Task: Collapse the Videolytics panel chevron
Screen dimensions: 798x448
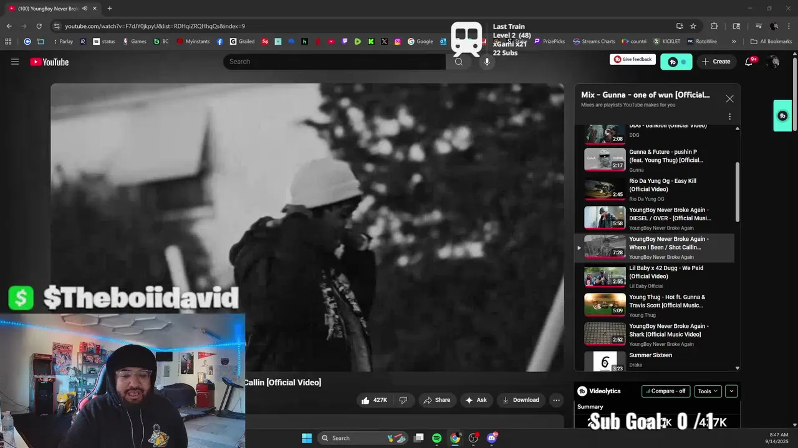Action: coord(732,391)
